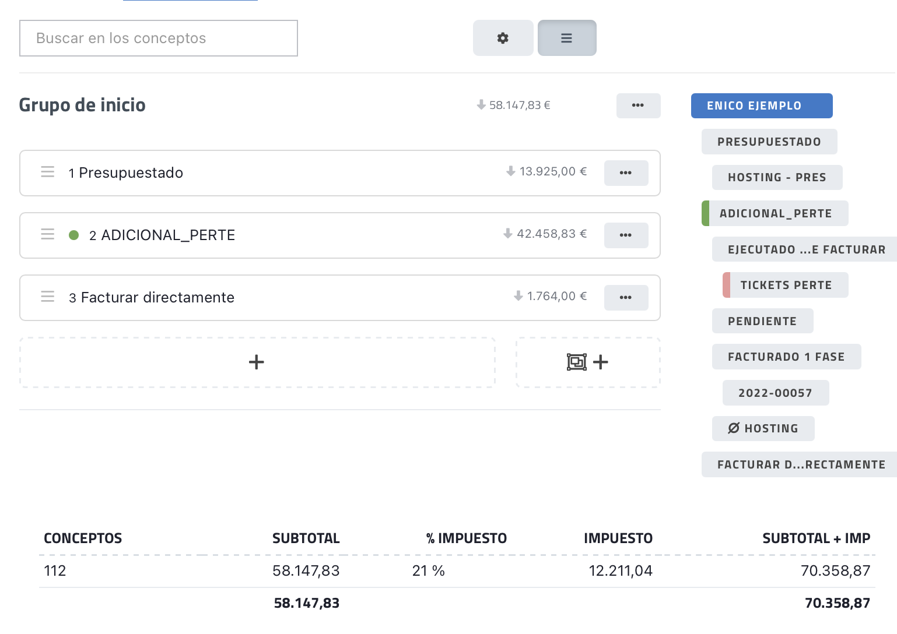Viewport: 897px width, 634px height.
Task: Click the gear settings button
Action: [x=503, y=38]
